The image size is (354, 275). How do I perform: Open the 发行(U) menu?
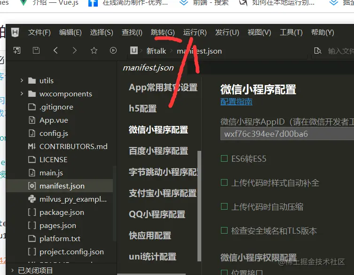(227, 32)
